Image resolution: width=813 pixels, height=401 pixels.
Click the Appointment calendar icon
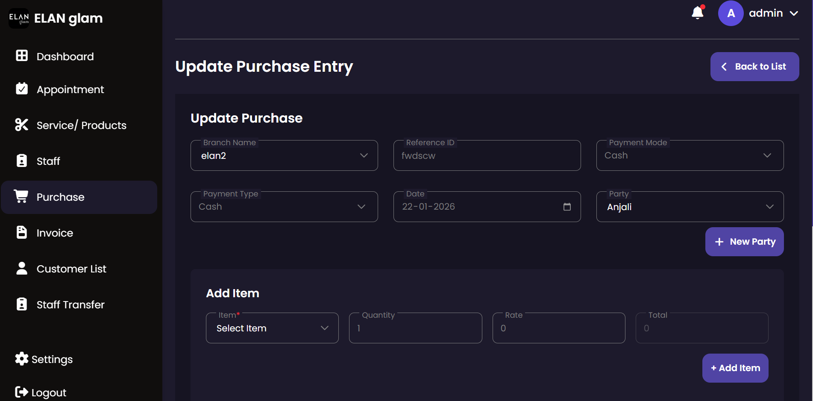(22, 88)
